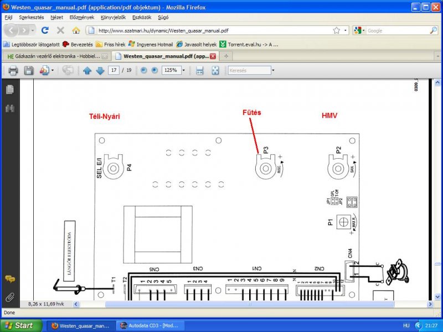Open the Keresés search options dropdown

[x=273, y=70]
